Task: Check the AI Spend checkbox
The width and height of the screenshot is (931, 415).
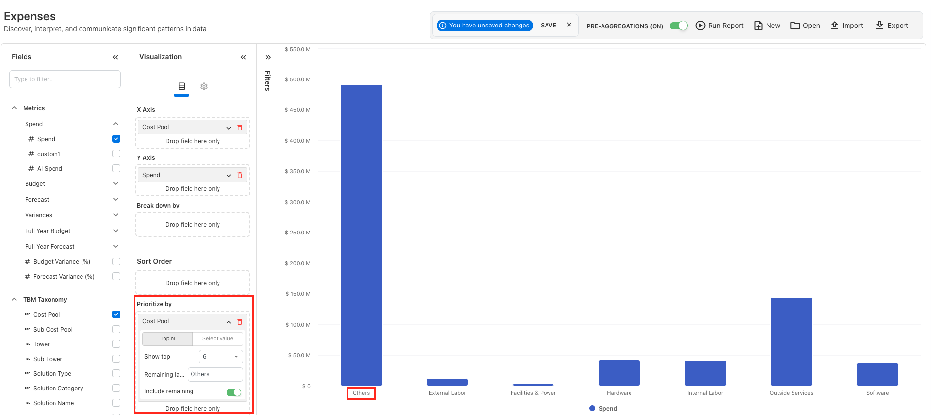Action: [x=116, y=168]
